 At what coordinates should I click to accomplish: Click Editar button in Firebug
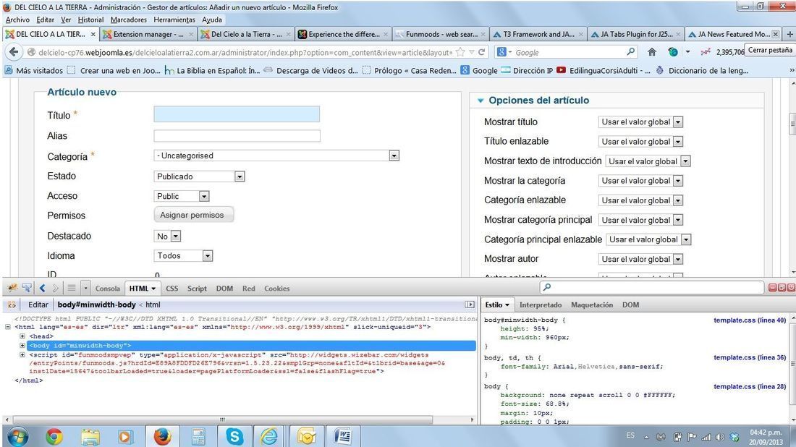click(x=38, y=305)
